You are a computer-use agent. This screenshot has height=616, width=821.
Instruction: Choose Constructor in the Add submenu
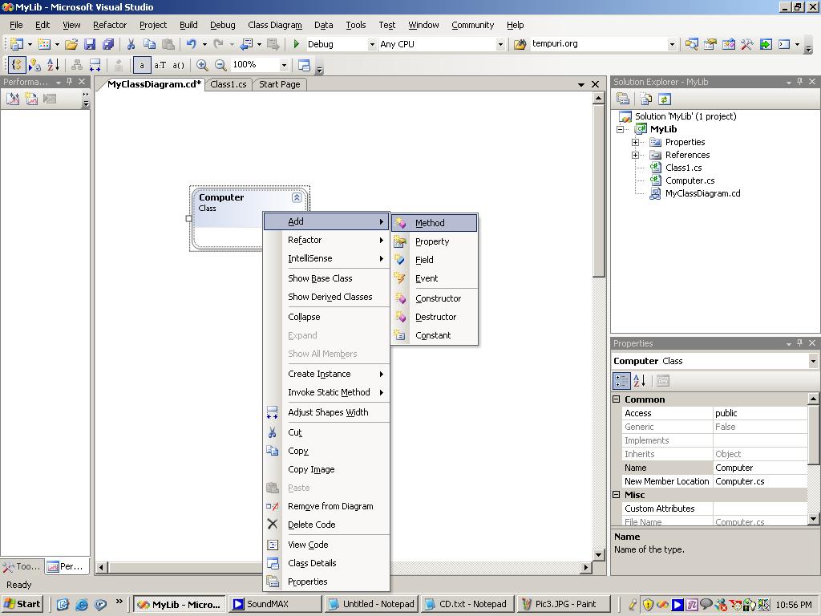434,298
